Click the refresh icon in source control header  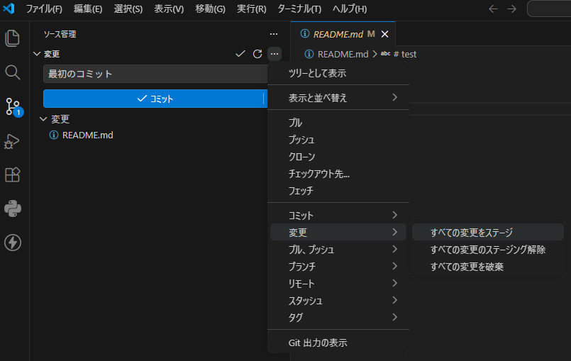coord(257,54)
